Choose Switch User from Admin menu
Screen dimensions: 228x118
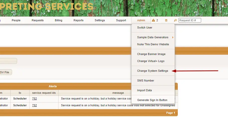145,27
